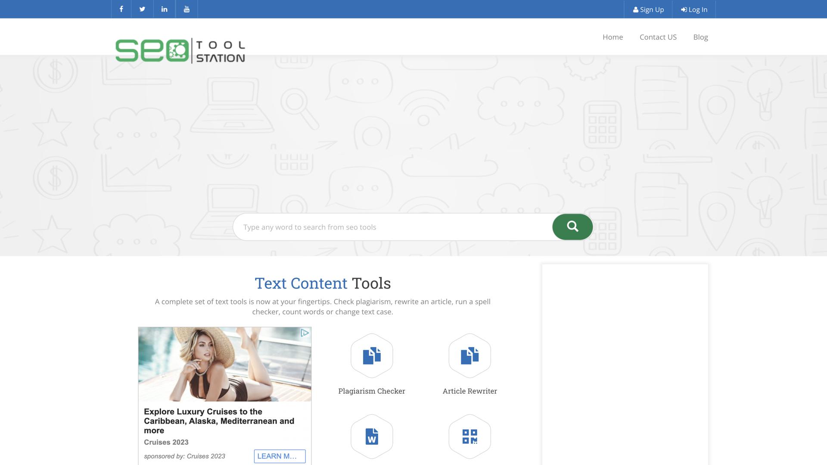Select the Home menu item
This screenshot has height=465, width=827.
(612, 37)
